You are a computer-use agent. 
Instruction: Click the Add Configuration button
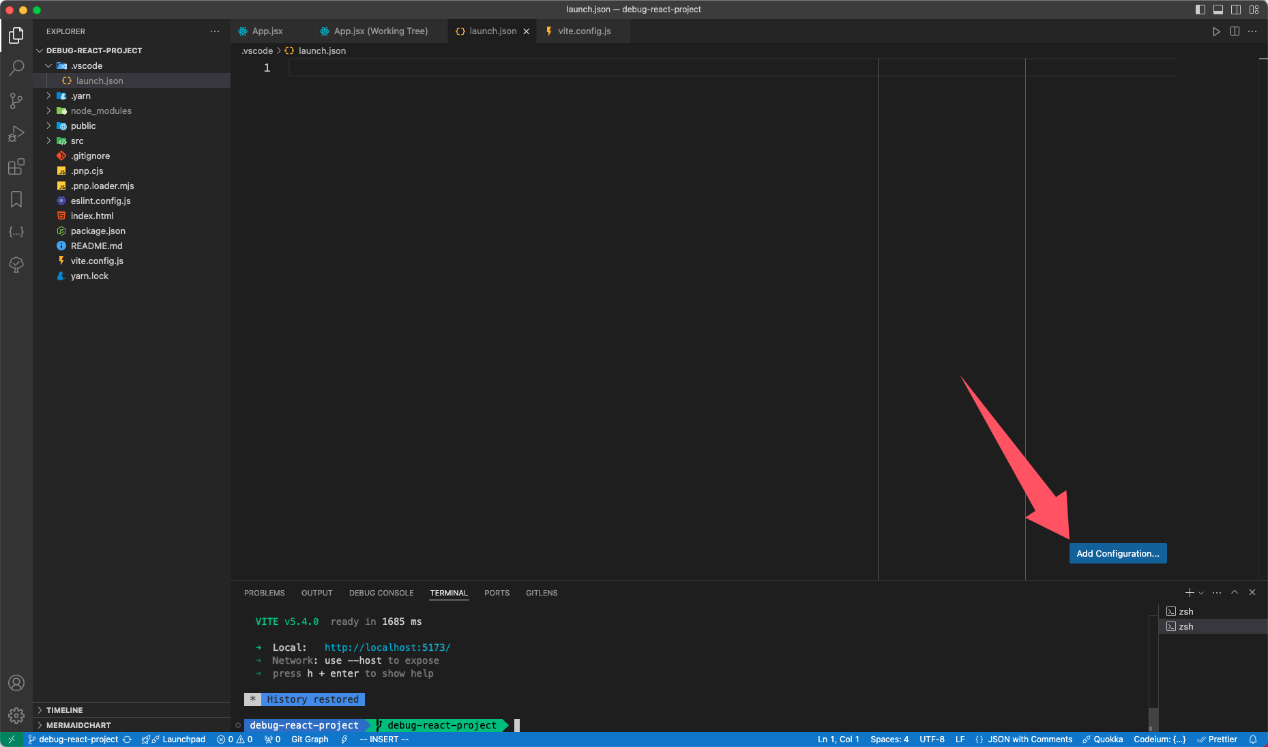[x=1117, y=553]
